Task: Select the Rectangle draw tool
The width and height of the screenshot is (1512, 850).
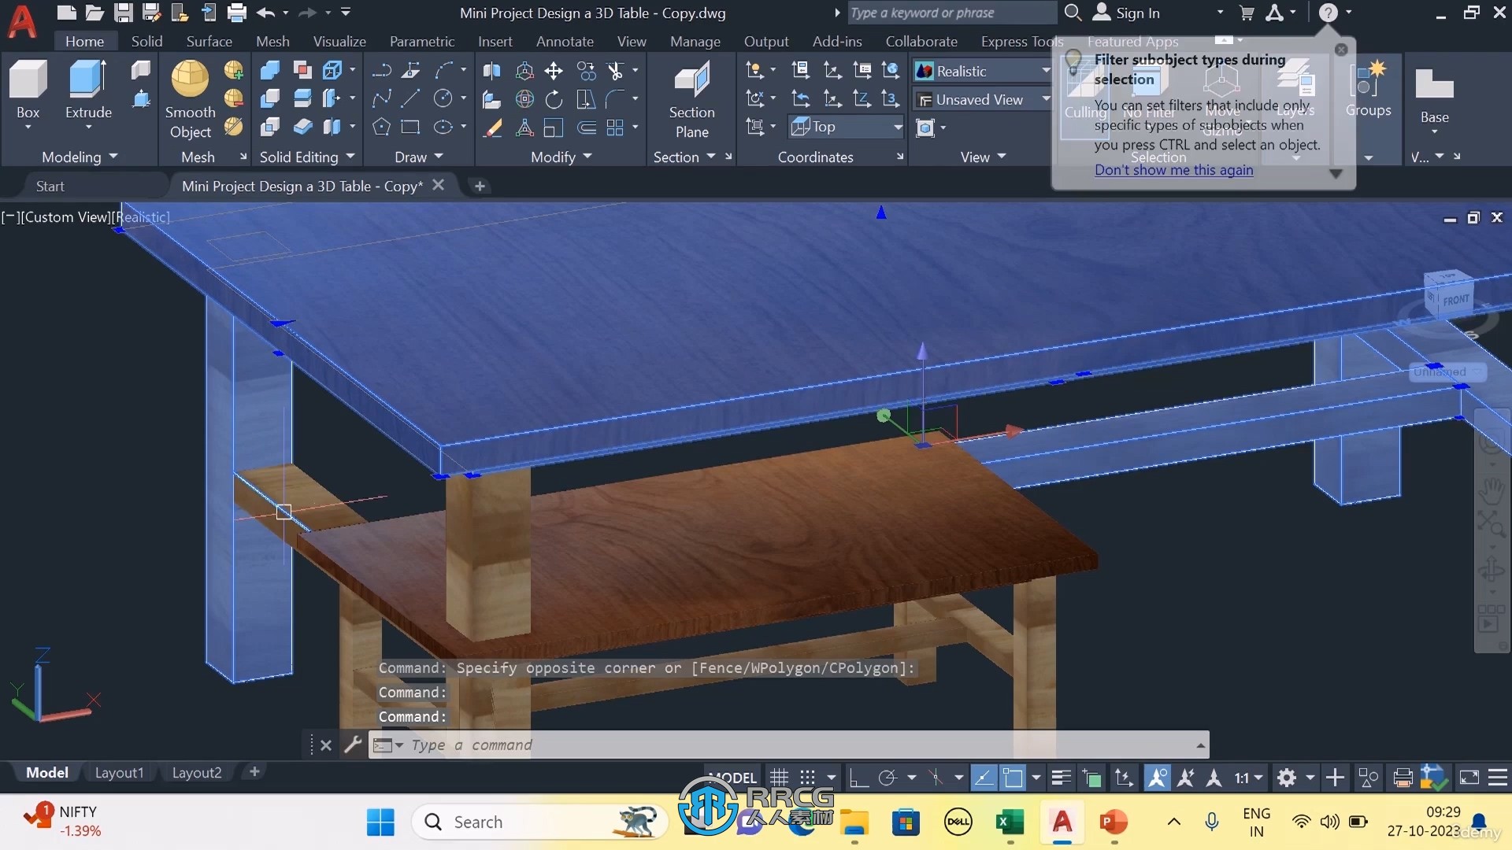Action: (x=410, y=127)
